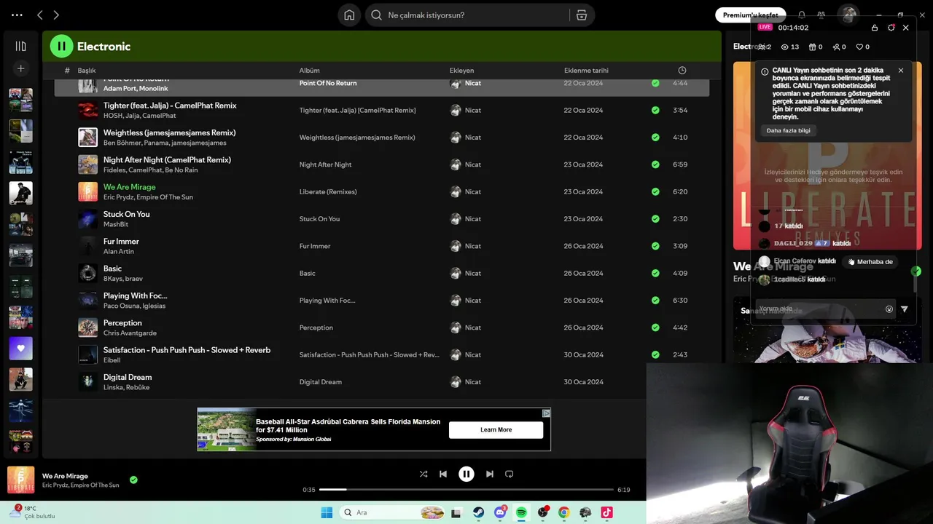933x524 pixels.
Task: Open the profile avatar menu
Action: point(848,15)
